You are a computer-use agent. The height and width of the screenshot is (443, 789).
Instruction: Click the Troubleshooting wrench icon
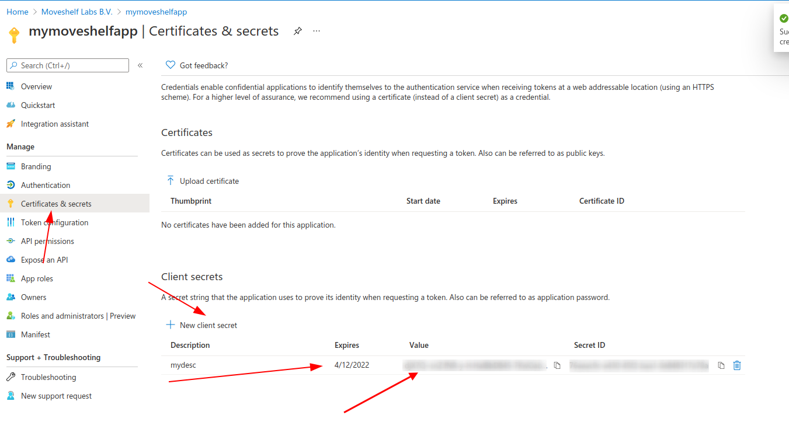[11, 377]
